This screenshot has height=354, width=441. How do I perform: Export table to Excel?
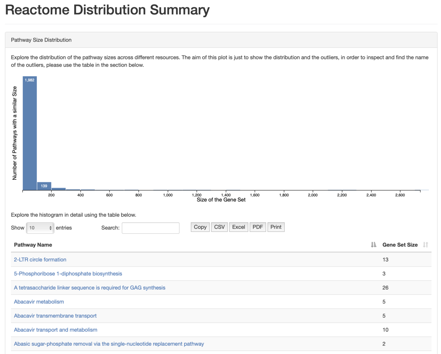coord(239,227)
